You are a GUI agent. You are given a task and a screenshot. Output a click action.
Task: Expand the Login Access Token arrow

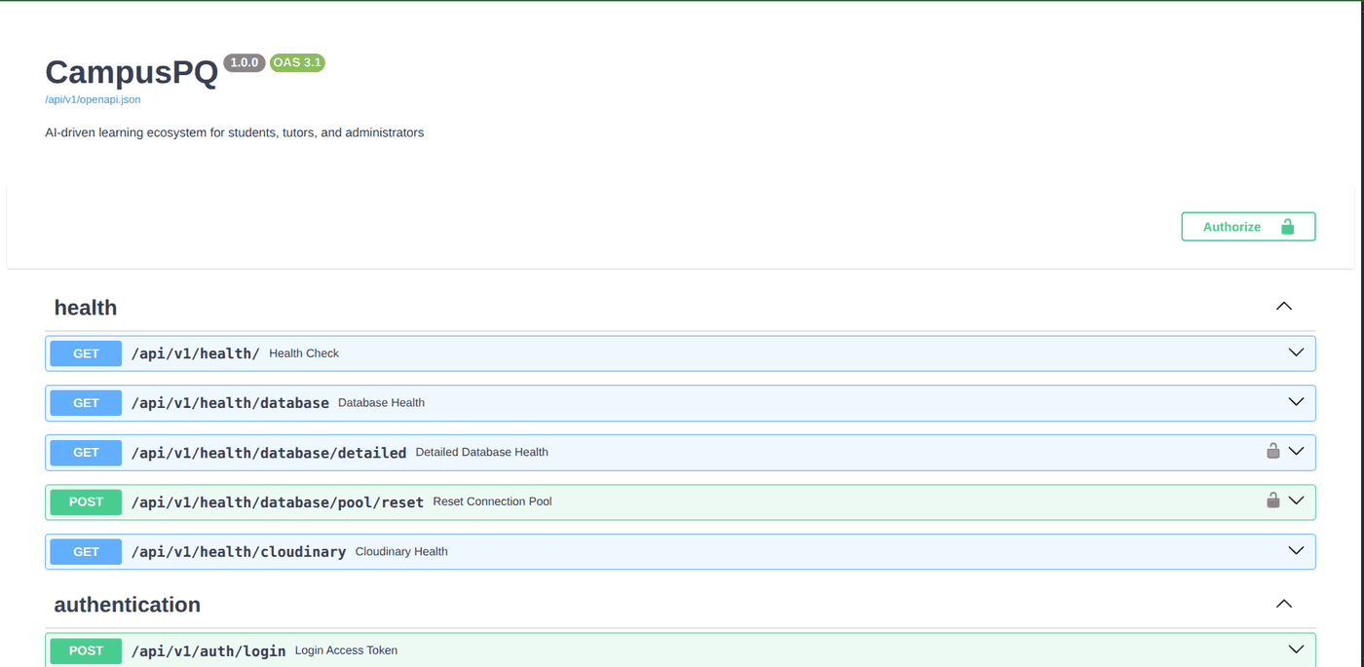click(x=1296, y=649)
